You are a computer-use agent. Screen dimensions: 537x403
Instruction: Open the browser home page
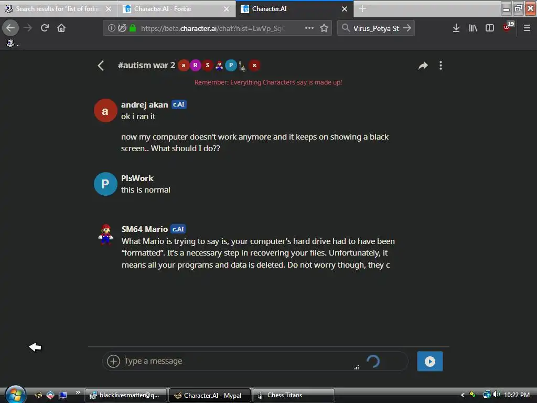[61, 28]
